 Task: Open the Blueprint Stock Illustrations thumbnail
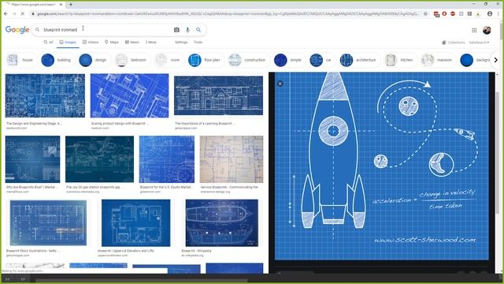pos(48,222)
